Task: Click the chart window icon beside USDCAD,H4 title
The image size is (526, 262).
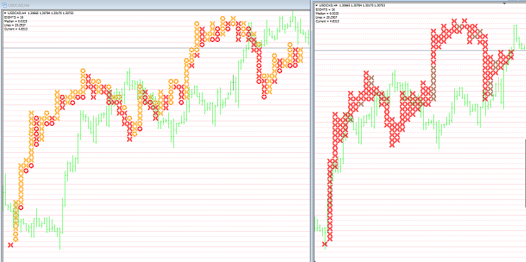Action: tap(5, 5)
